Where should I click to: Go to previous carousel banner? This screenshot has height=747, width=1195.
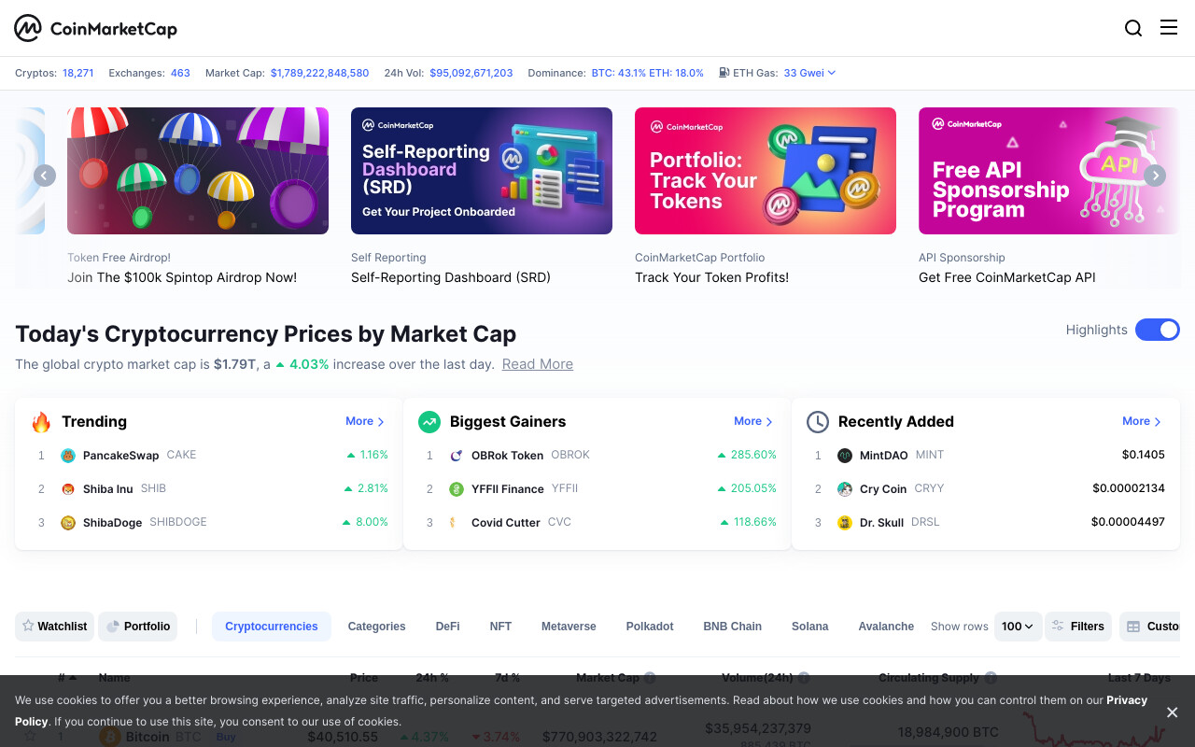pos(45,176)
